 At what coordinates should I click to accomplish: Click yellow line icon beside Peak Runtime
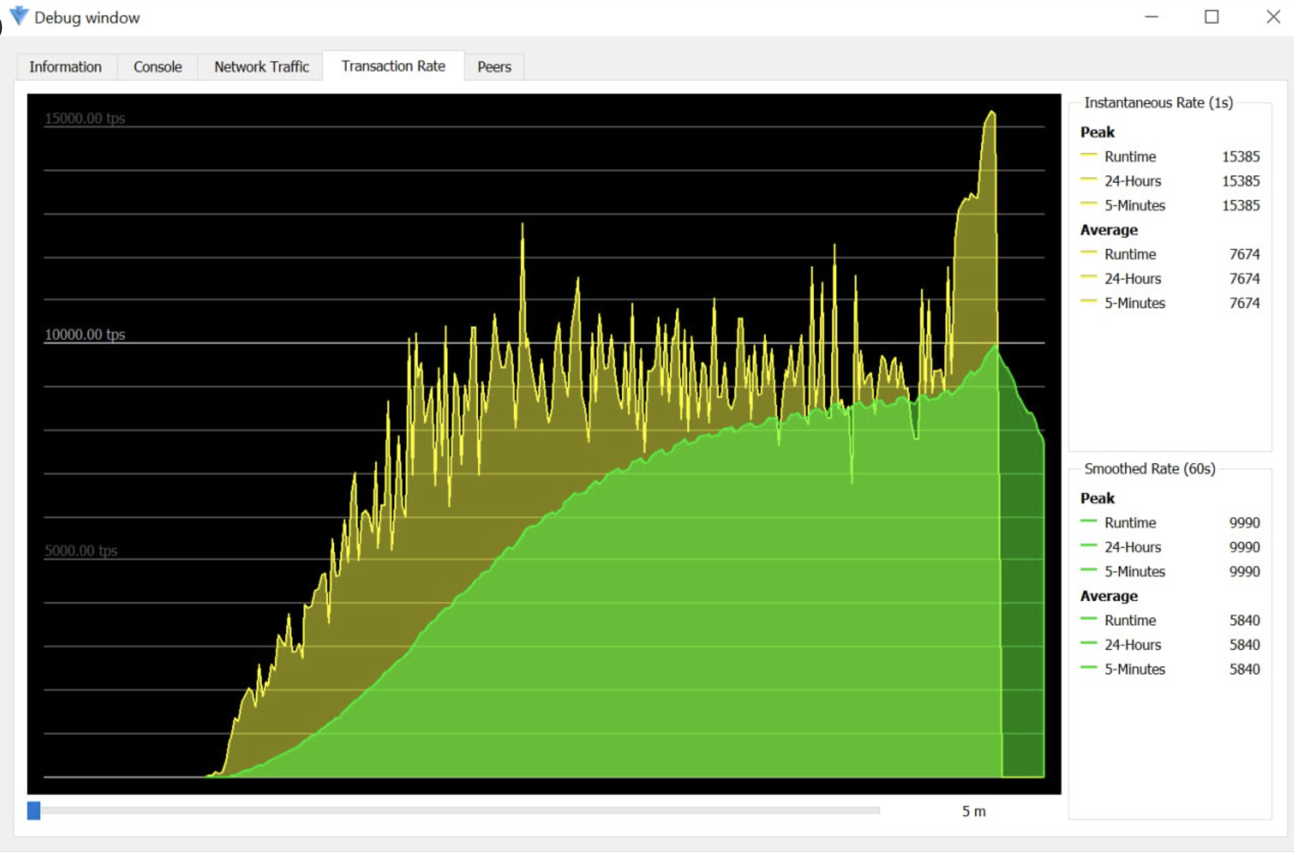tap(1088, 155)
